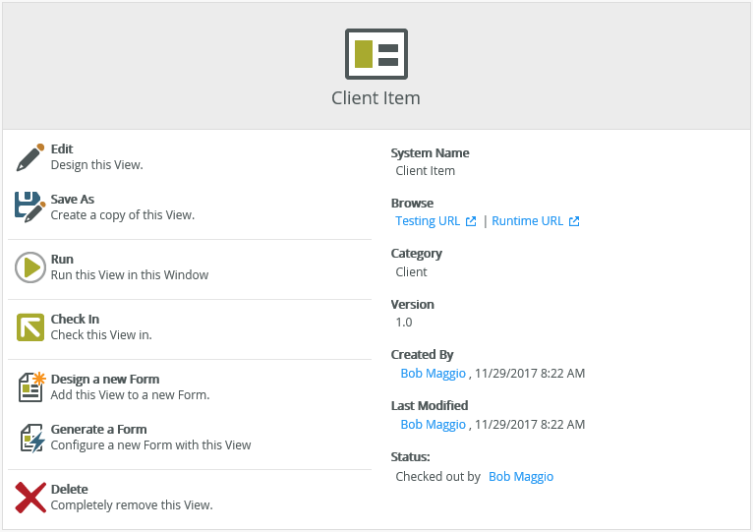
Task: Click the Check In arrow icon
Action: click(30, 327)
